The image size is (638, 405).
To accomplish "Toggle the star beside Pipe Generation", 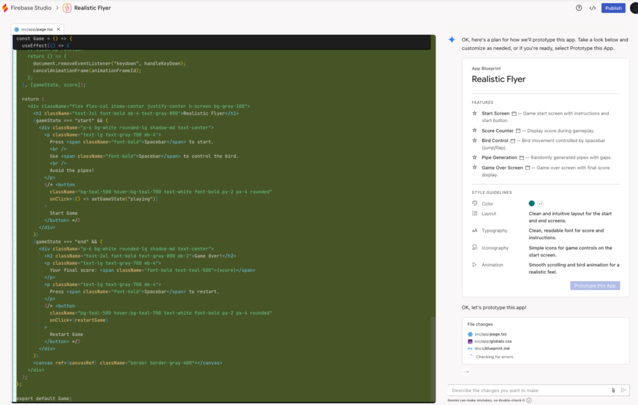I will (475, 158).
